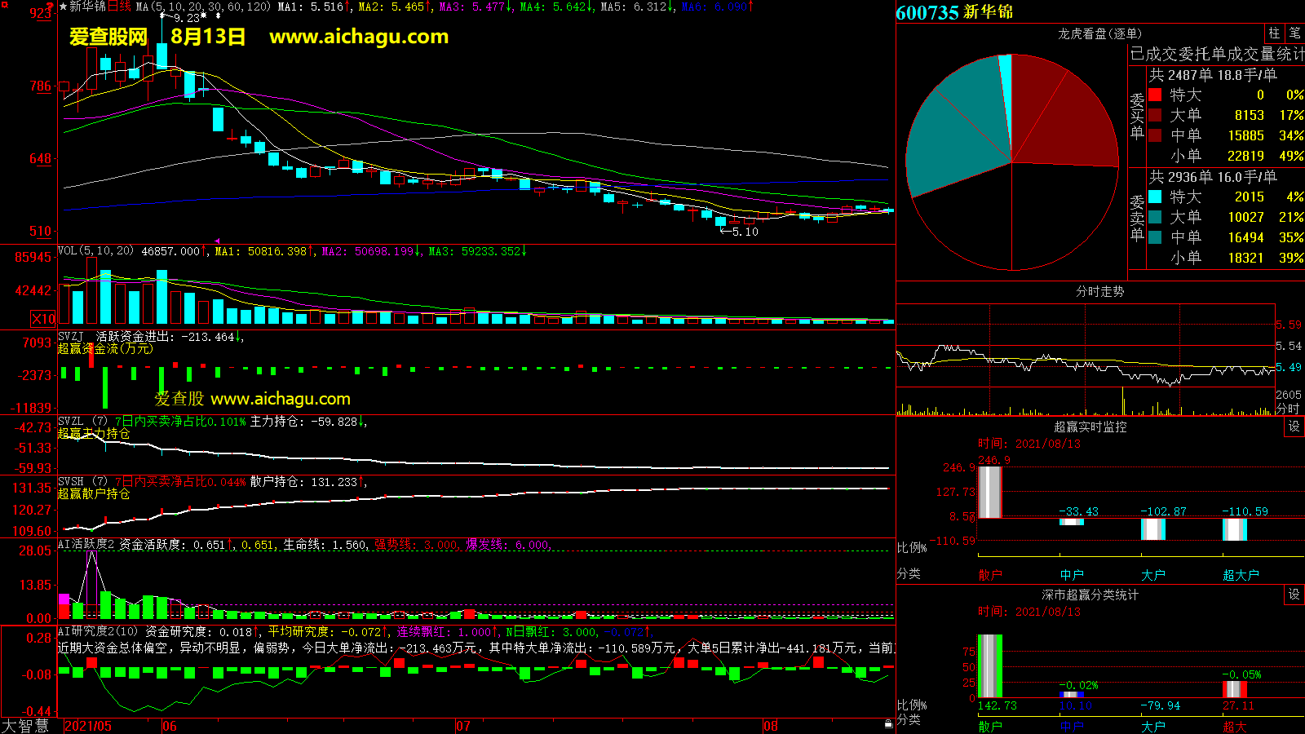Click the cyan 特大 sell-order color swatch
The width and height of the screenshot is (1305, 734).
pyautogui.click(x=1155, y=197)
